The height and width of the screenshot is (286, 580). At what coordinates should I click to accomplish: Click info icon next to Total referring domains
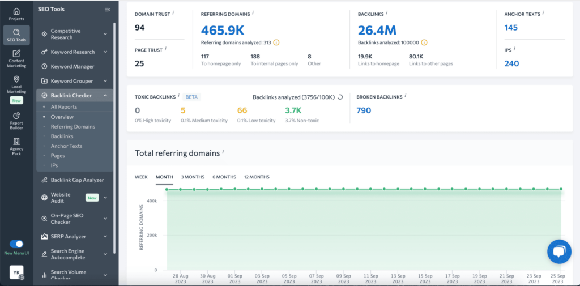click(223, 152)
